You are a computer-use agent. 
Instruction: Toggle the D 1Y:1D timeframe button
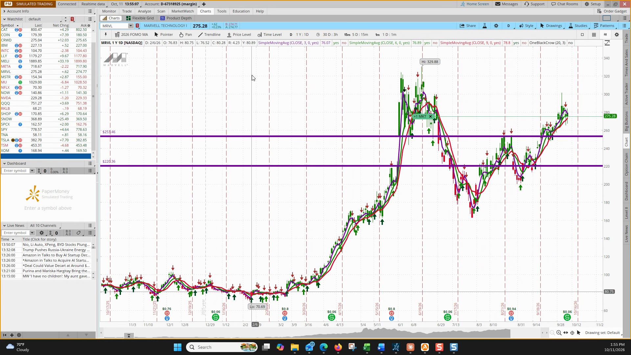point(299,35)
